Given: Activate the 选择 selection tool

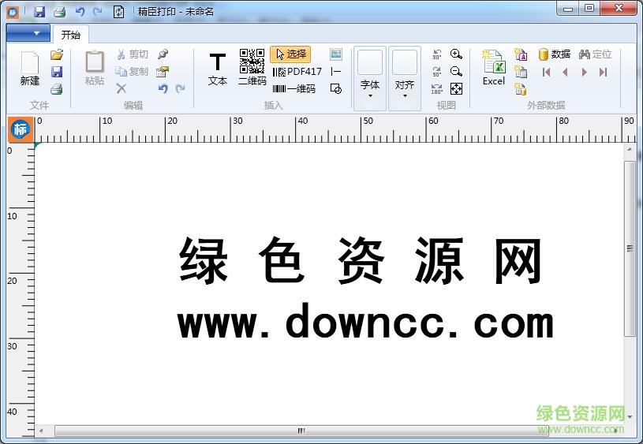Looking at the screenshot, I should pos(291,54).
